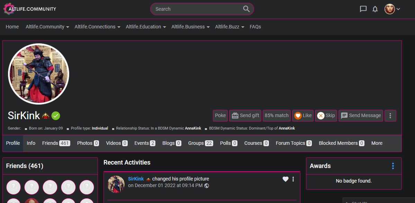Open the Awards panel three-dot menu

click(393, 166)
